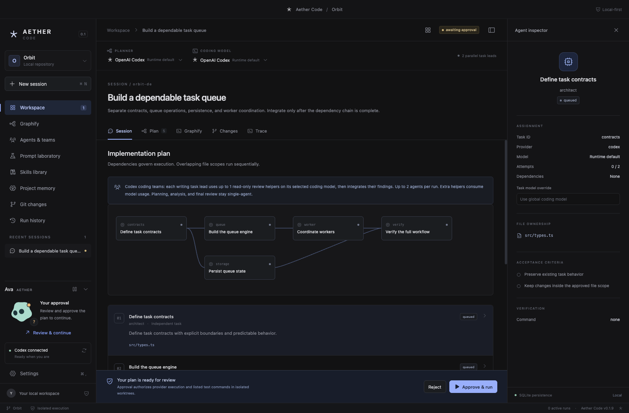Open Project memory in sidebar
The image size is (629, 413).
pos(48,188)
